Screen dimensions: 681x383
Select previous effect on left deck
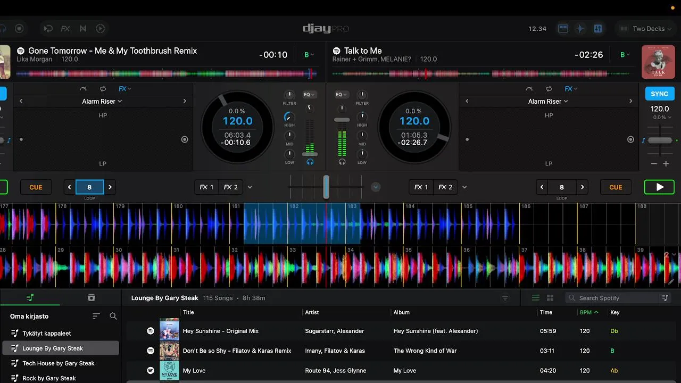point(21,101)
